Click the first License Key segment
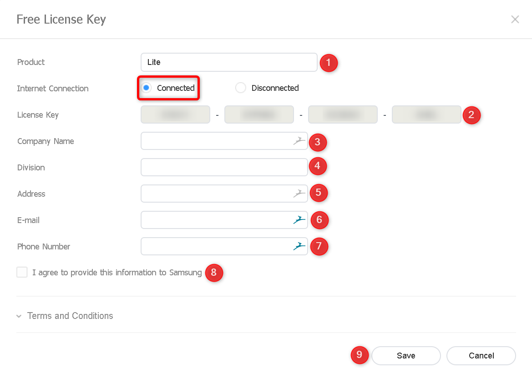Screen dimensions: 532x378 pyautogui.click(x=175, y=114)
